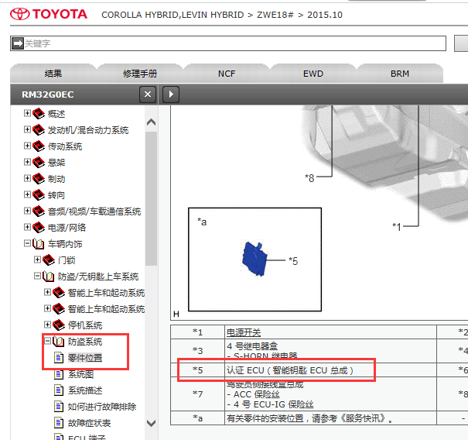Expand the 转向 tree node
The width and height of the screenshot is (468, 440).
tap(27, 194)
